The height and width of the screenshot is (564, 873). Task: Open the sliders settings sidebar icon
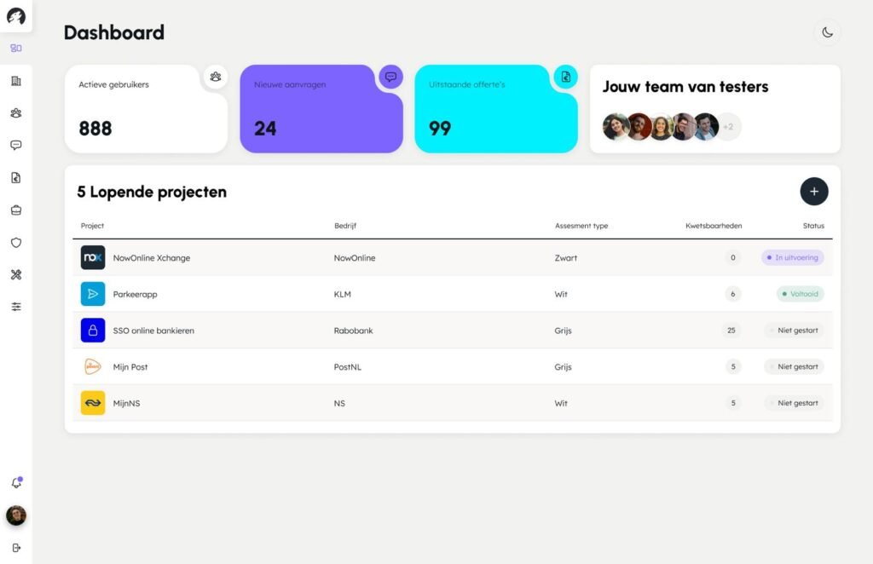(16, 307)
